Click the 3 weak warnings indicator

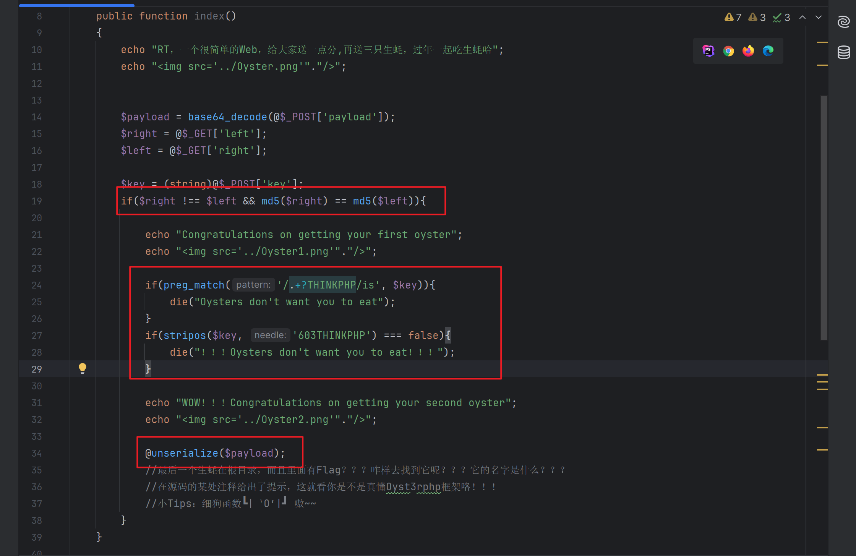click(x=757, y=18)
